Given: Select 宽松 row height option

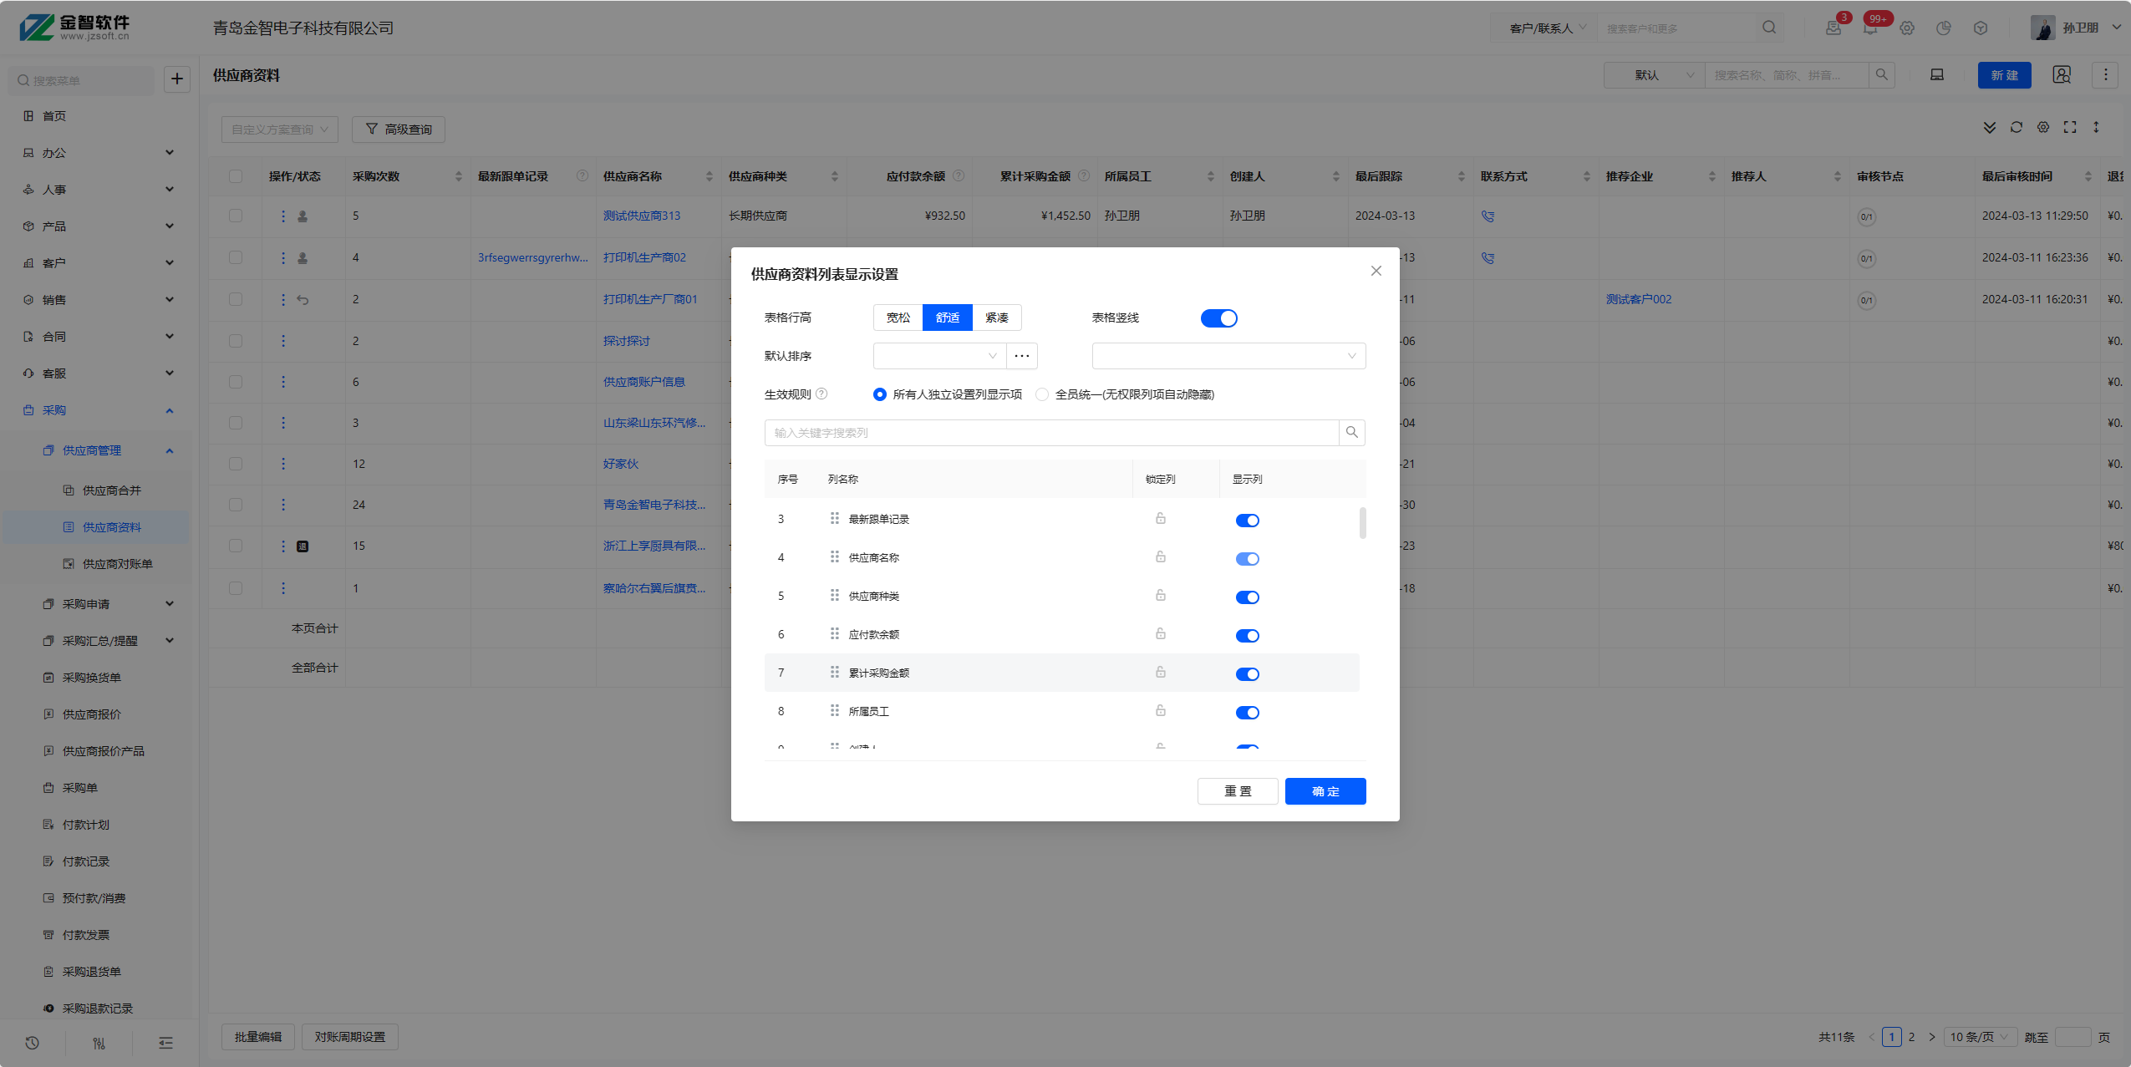Looking at the screenshot, I should point(898,318).
